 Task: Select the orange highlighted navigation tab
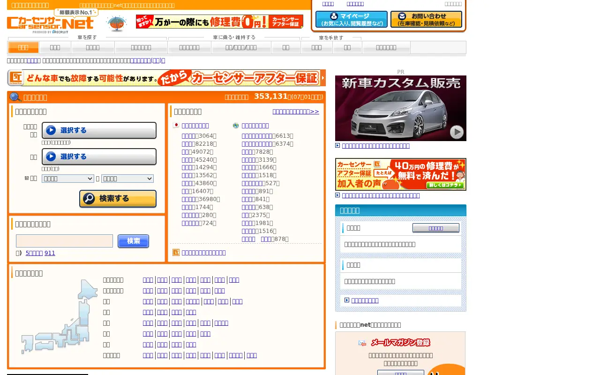[x=23, y=47]
